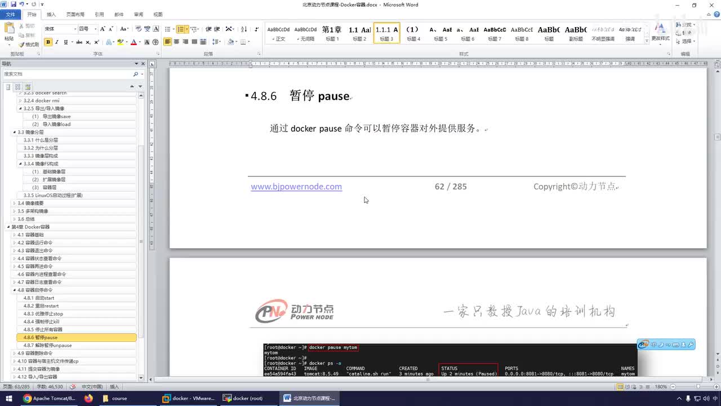Screen dimensions: 721x406
Task: Toggle Underline formatting
Action: (x=66, y=42)
